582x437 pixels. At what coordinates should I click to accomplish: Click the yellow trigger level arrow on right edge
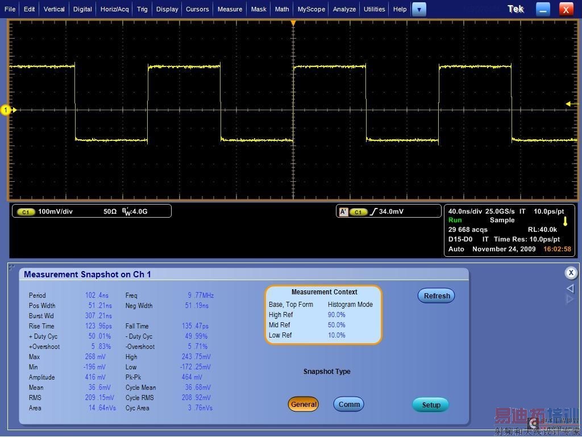[568, 103]
